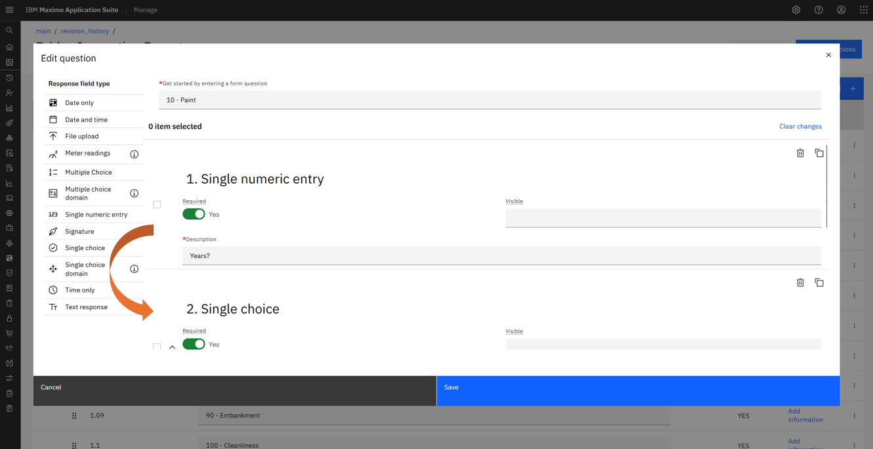Toggle Required switch for Single choice
The width and height of the screenshot is (873, 449).
pyautogui.click(x=194, y=344)
